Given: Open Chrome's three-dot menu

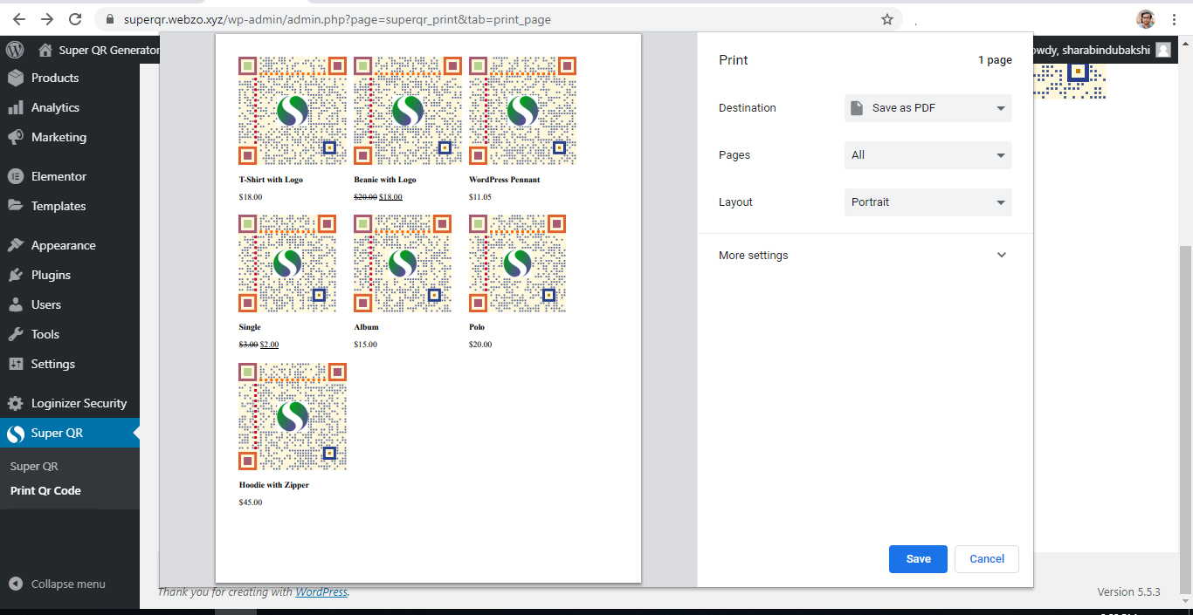Looking at the screenshot, I should [x=1176, y=19].
